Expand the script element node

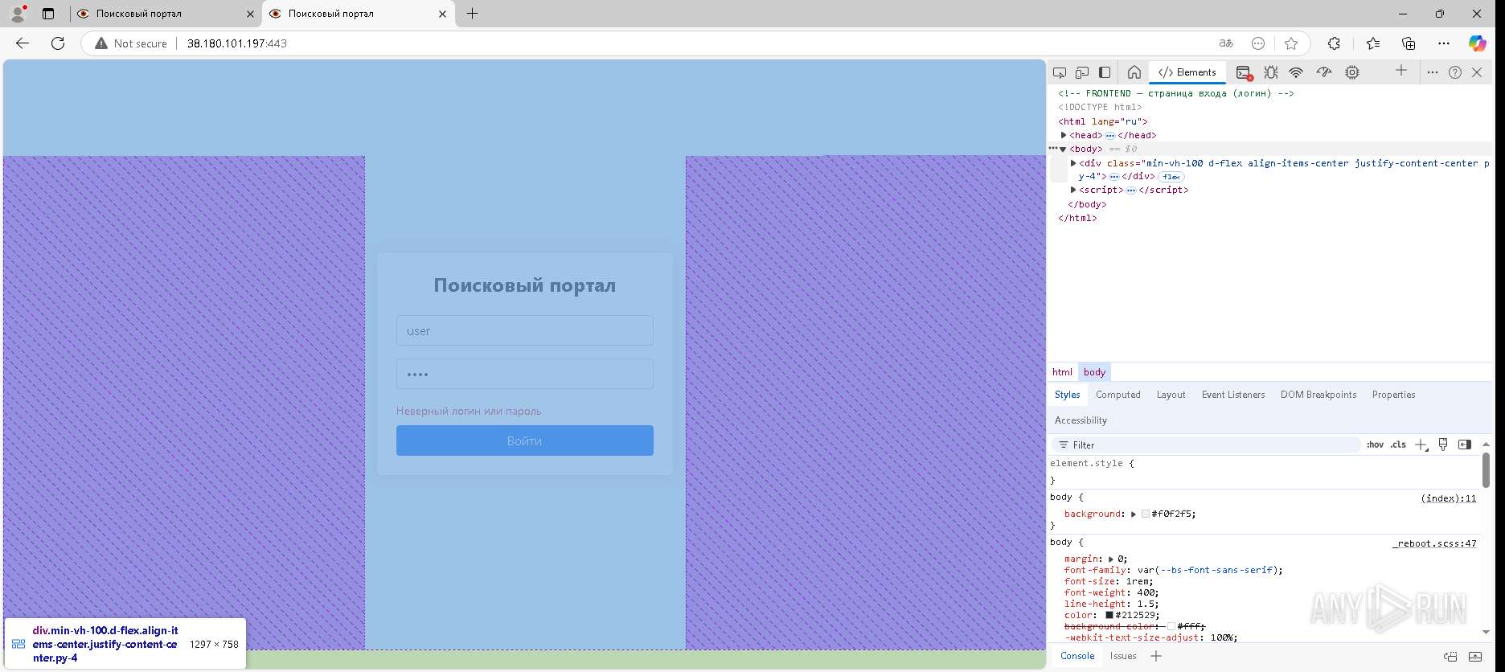pyautogui.click(x=1073, y=191)
